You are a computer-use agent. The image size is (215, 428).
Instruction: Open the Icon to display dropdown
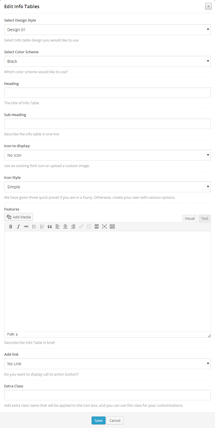(107, 155)
